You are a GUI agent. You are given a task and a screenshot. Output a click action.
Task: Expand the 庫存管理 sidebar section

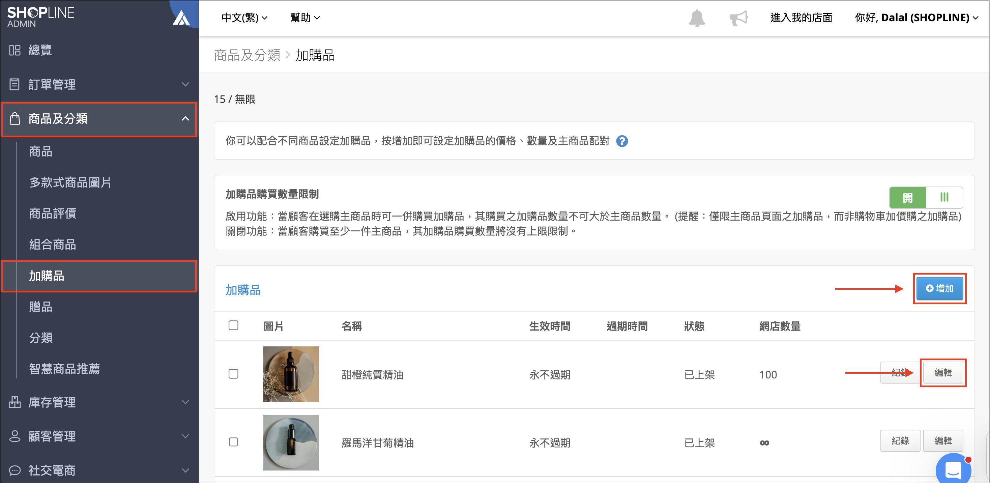(99, 402)
